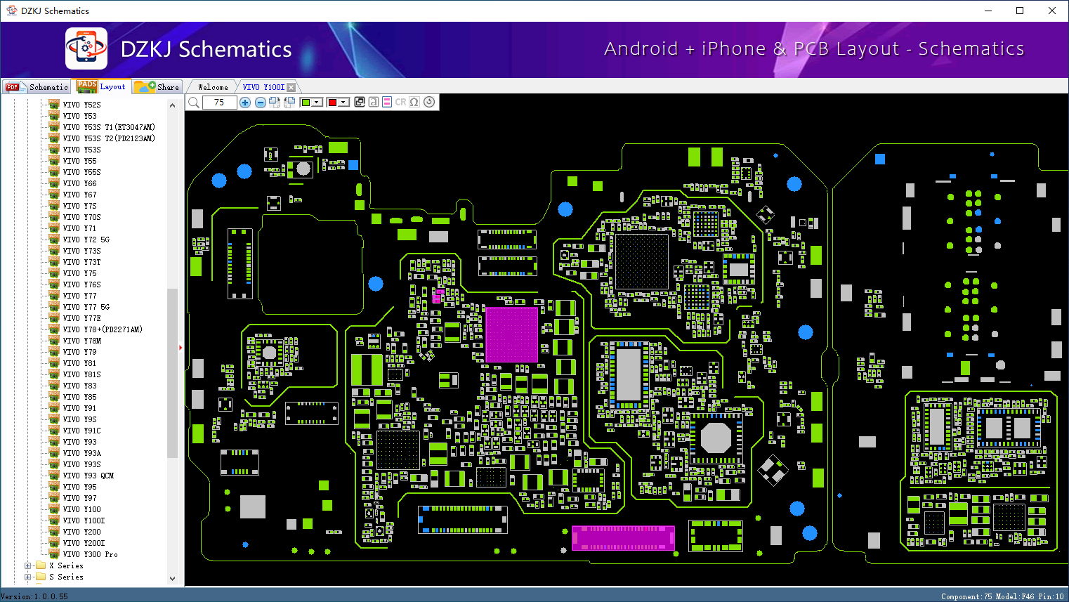Click the red splitter collapse arrow

[x=181, y=347]
